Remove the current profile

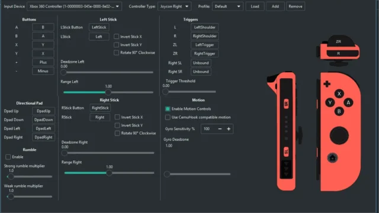point(296,7)
